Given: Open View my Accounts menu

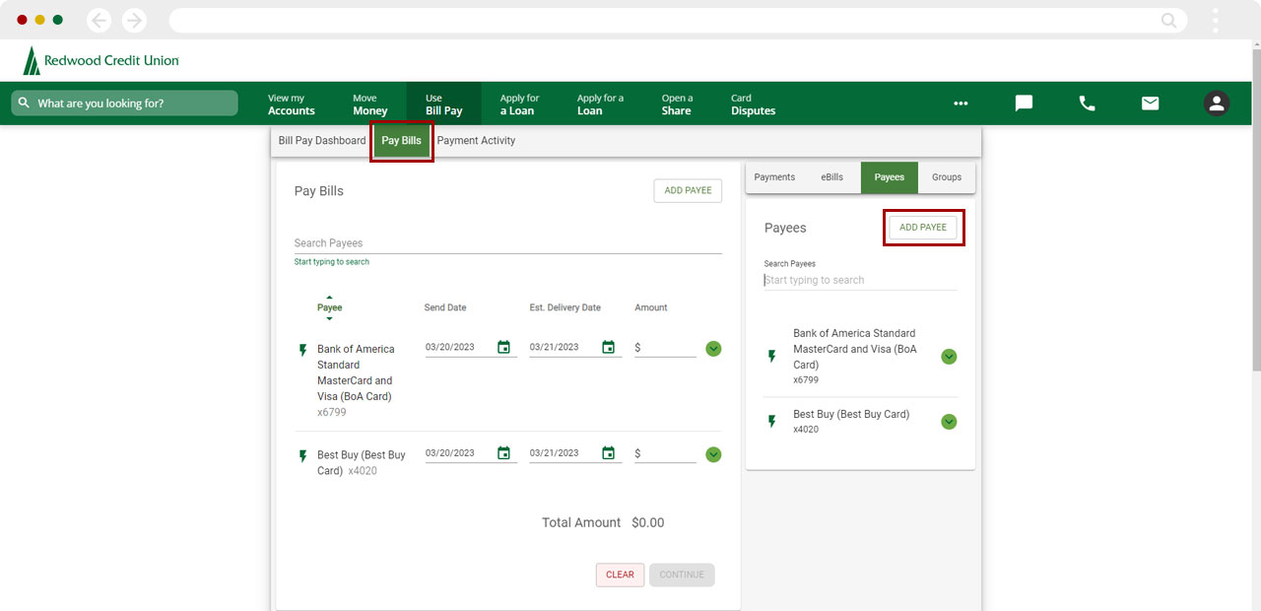Looking at the screenshot, I should click(291, 104).
